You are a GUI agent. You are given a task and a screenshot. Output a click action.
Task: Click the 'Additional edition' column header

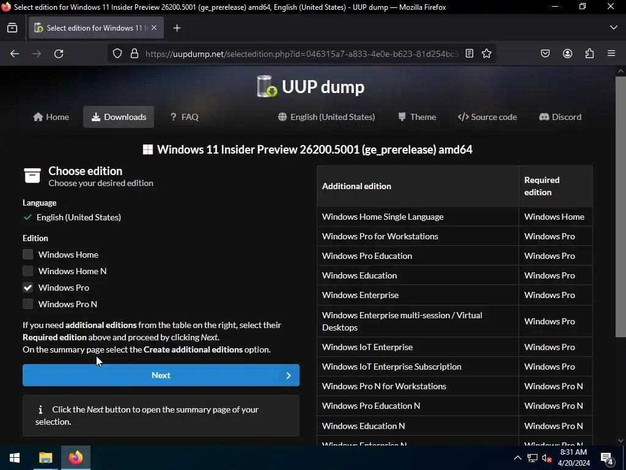pos(418,186)
